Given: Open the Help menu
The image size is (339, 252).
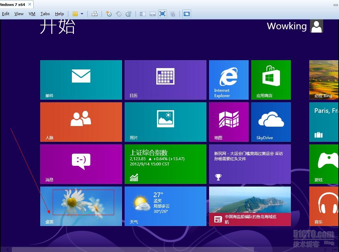Looking at the screenshot, I should [x=59, y=14].
